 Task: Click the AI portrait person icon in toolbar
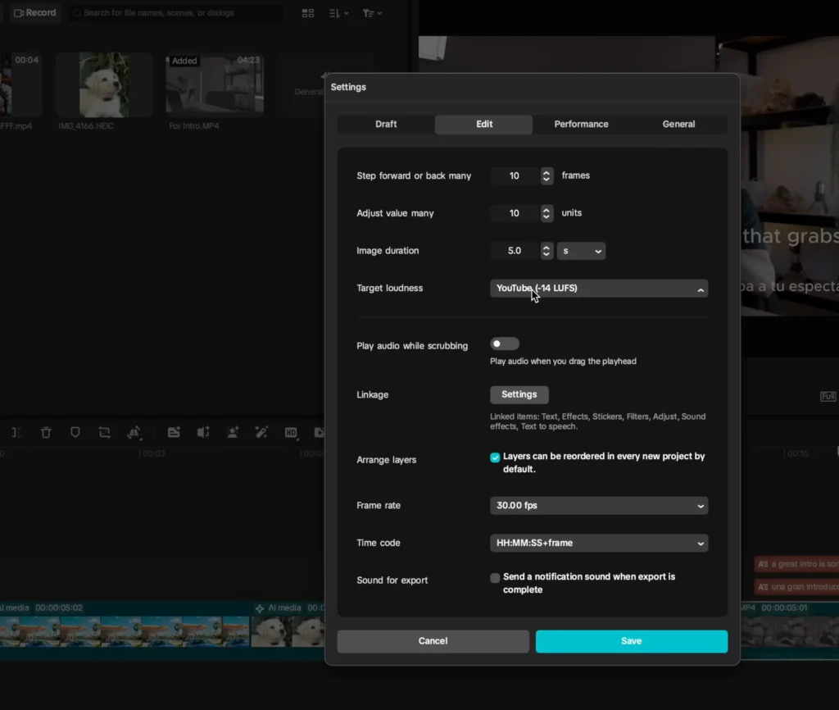pos(233,432)
